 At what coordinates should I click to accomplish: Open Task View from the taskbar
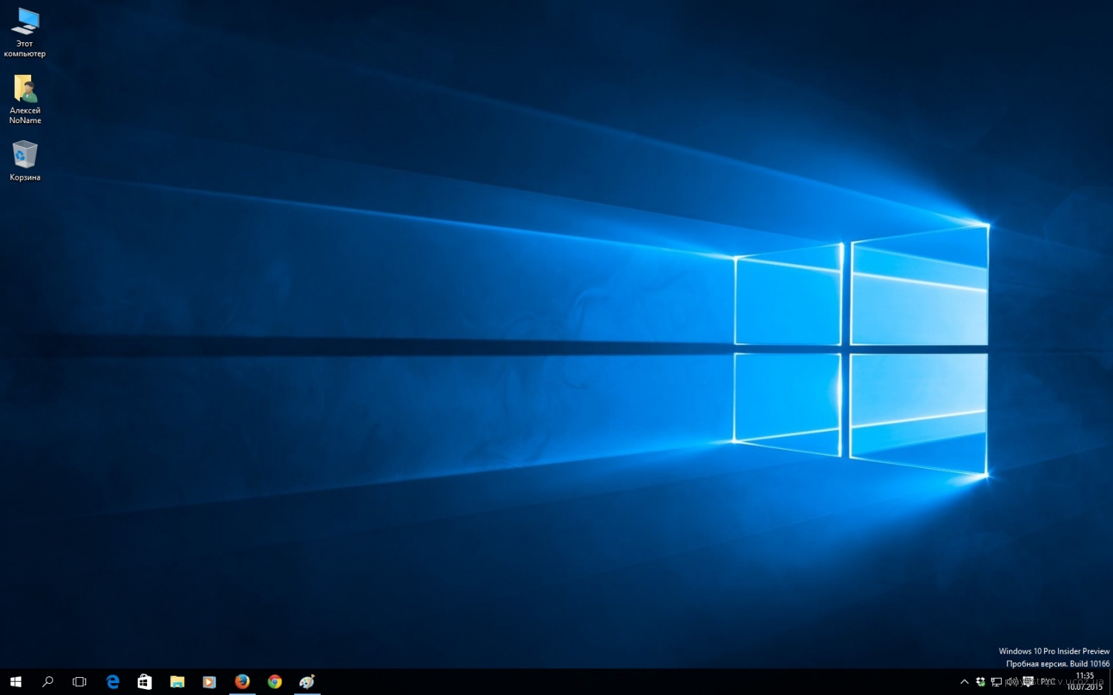(79, 682)
